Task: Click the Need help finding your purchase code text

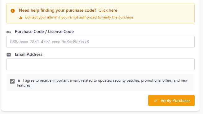Action: (x=57, y=10)
